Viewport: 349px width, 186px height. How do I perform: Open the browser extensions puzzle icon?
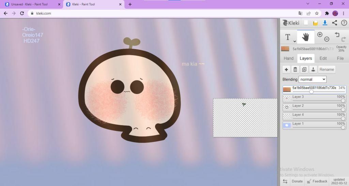tap(327, 13)
